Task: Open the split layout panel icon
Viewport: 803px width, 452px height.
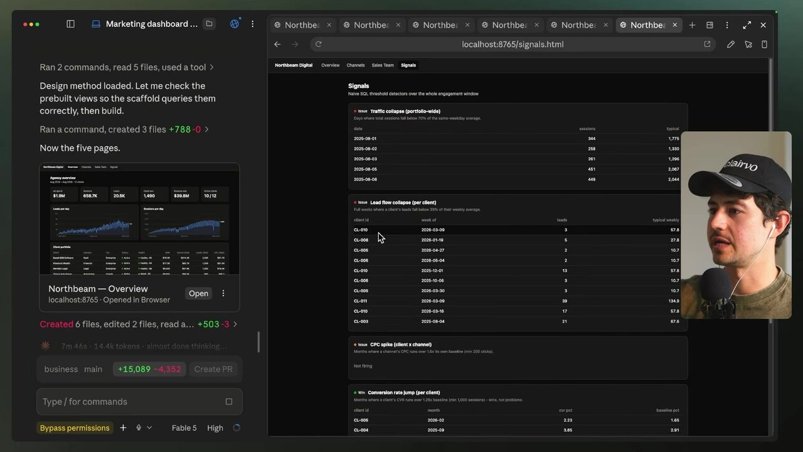Action: tap(710, 25)
